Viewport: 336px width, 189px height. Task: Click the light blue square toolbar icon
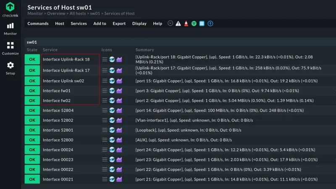coord(202,24)
